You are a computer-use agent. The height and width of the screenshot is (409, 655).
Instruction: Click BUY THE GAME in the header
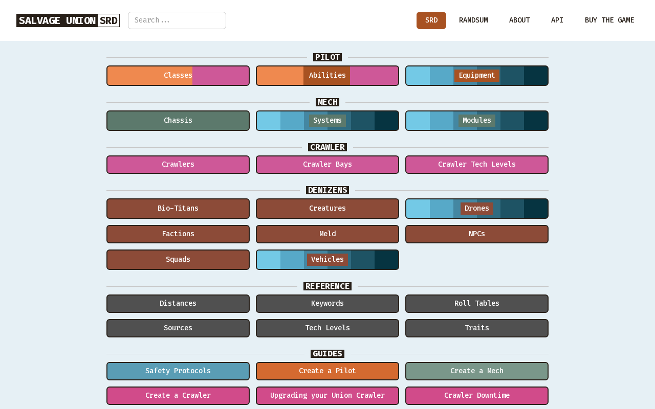coord(609,20)
